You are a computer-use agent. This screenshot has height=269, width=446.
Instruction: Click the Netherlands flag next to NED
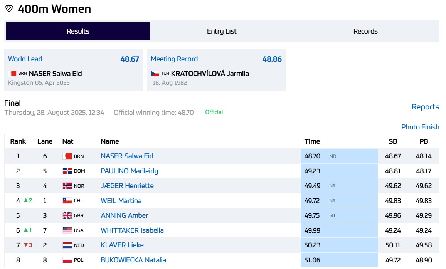[67, 245]
